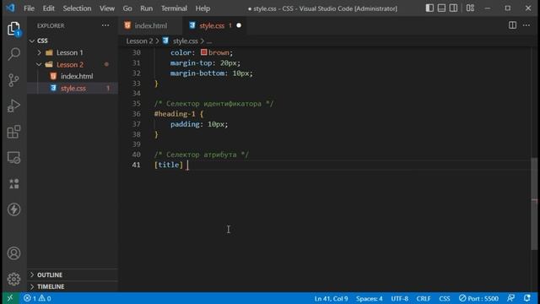Image resolution: width=540 pixels, height=304 pixels.
Task: Split the editor to the right
Action: coord(512,25)
